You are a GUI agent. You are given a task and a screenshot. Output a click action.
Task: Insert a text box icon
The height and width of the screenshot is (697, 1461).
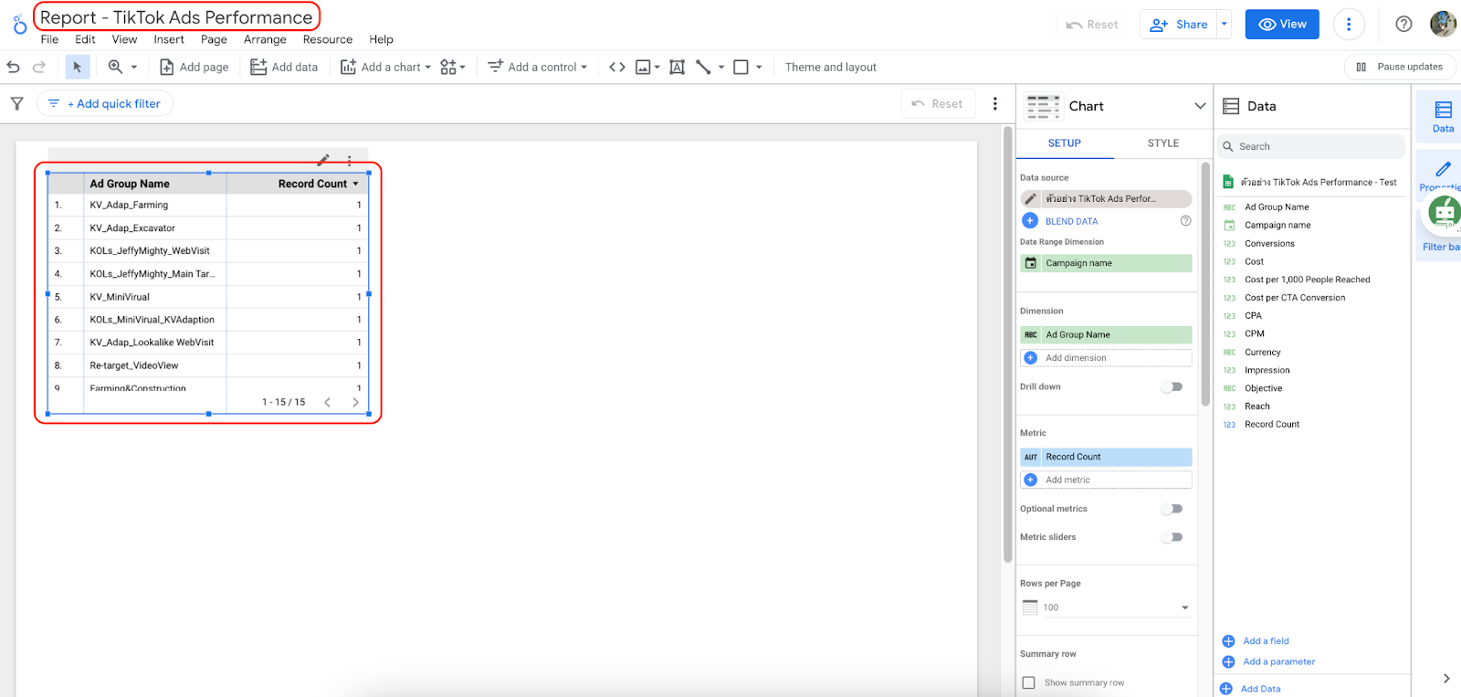click(677, 67)
